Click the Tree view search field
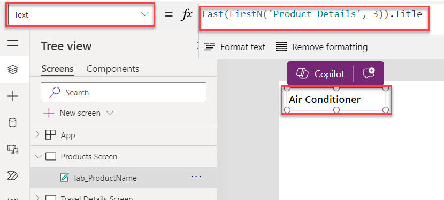This screenshot has width=444, height=200. coord(124,92)
